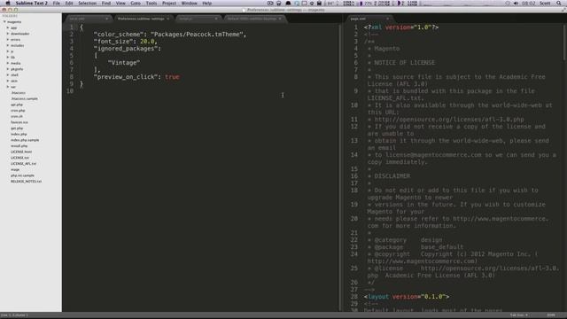Open LICENSE.html in the sidebar
Image resolution: width=567 pixels, height=319 pixels.
click(x=21, y=152)
